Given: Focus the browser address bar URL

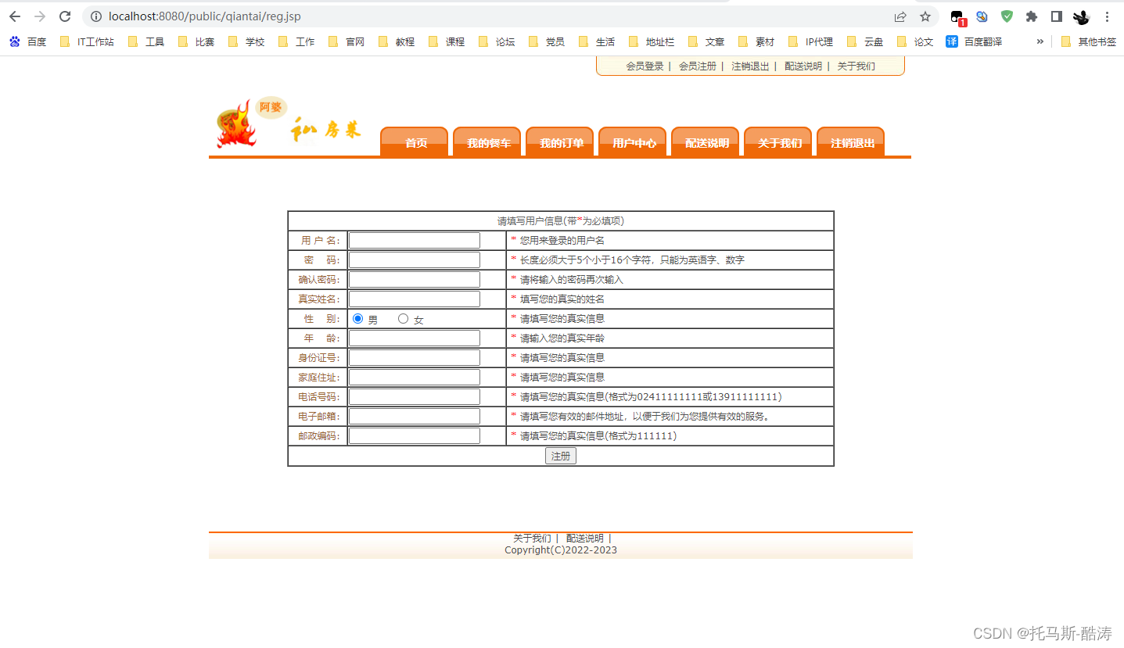Looking at the screenshot, I should point(205,16).
